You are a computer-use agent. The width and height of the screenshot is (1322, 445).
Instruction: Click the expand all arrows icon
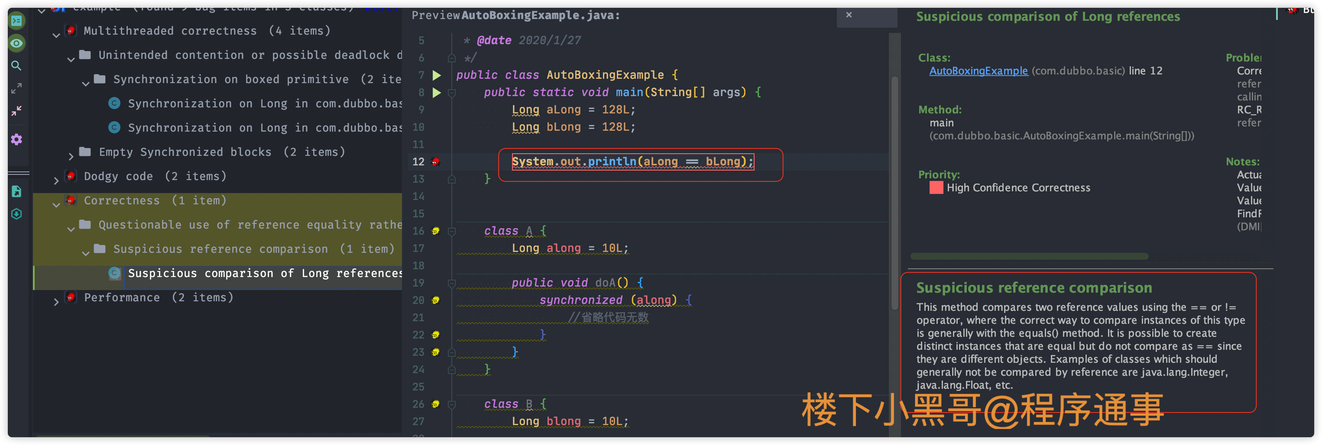click(x=16, y=89)
